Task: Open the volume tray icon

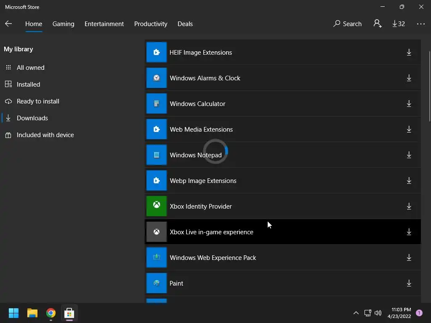Action: pyautogui.click(x=378, y=313)
